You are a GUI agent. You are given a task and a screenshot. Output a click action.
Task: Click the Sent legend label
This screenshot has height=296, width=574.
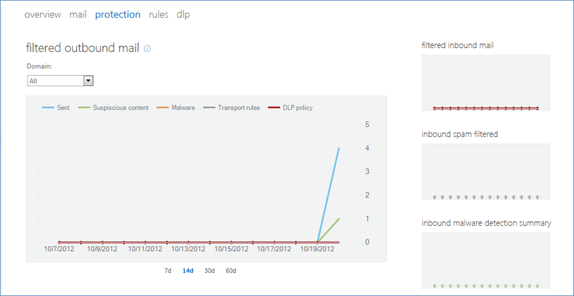point(63,108)
